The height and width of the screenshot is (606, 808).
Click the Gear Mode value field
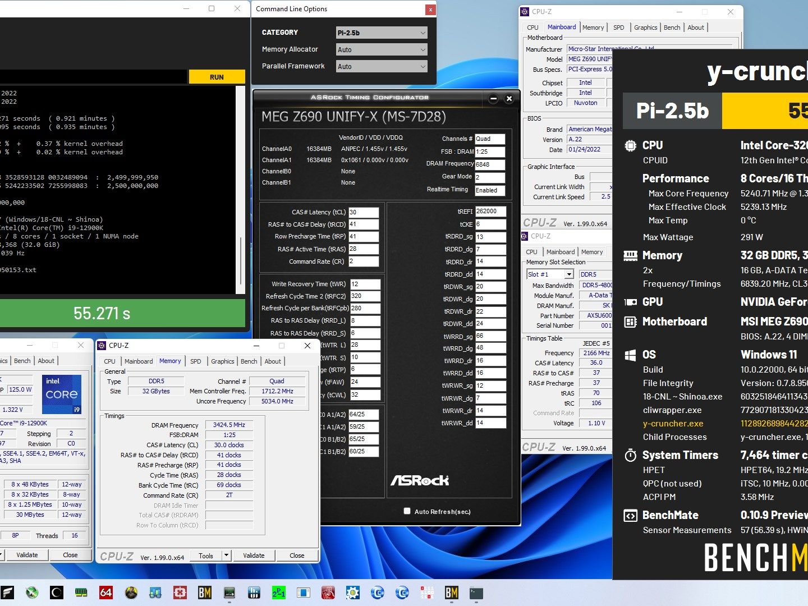click(489, 177)
